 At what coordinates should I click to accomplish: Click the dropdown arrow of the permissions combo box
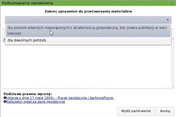(x=168, y=20)
